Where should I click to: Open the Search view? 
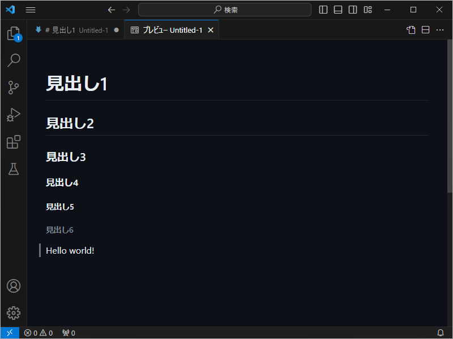coord(13,60)
